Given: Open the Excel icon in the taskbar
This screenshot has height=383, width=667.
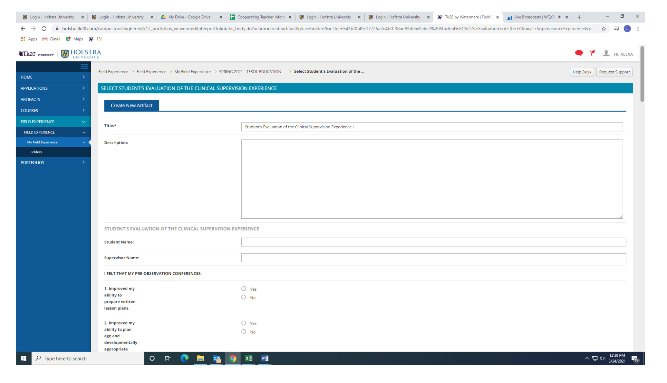Looking at the screenshot, I should 249,358.
